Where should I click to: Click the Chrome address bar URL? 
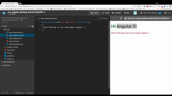[45, 6]
